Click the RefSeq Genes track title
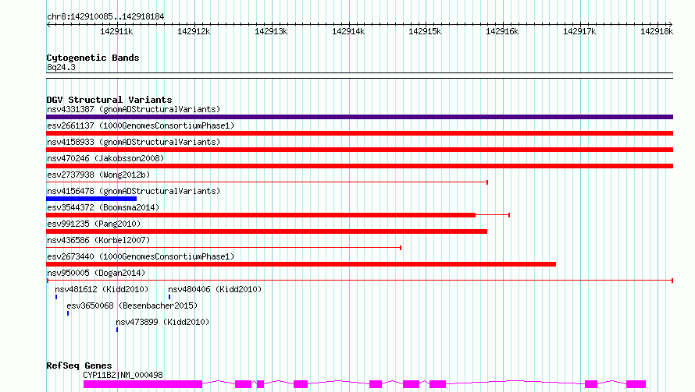 [79, 366]
